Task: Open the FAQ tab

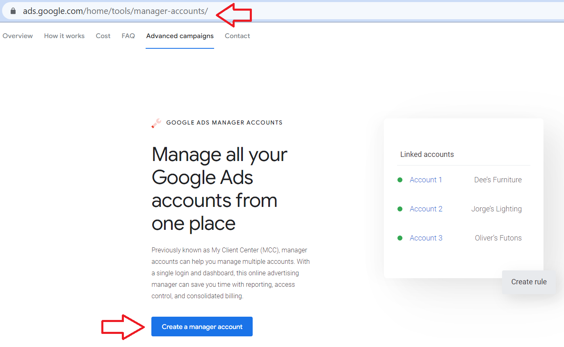Action: click(x=128, y=36)
